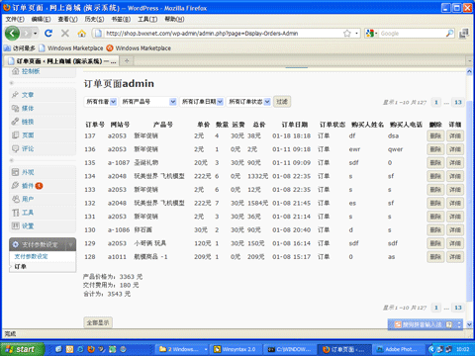475x356 pixels.
Task: Expand 所有产品号 product filter dropdown
Action: (148, 102)
